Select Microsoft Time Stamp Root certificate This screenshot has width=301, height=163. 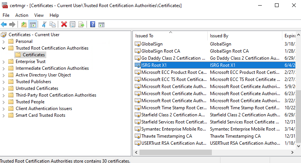(x=214, y=108)
